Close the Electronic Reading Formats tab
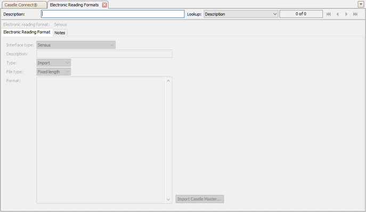The image size is (366, 212). 104,5
